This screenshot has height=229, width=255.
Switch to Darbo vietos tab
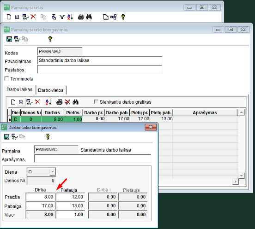pos(51,90)
